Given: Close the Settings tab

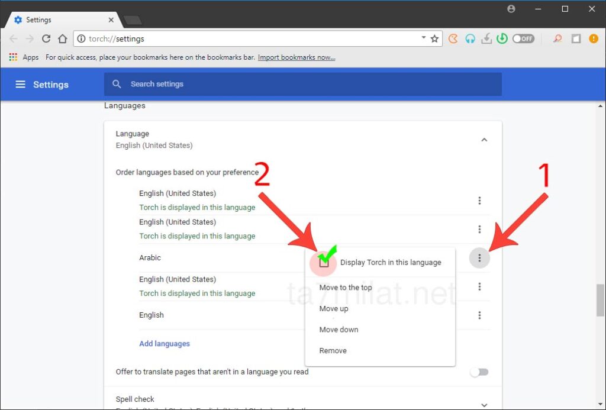Looking at the screenshot, I should pos(111,20).
